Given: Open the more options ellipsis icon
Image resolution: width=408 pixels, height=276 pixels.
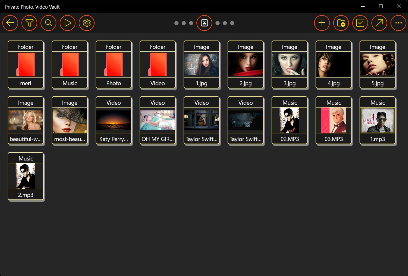Looking at the screenshot, I should pyautogui.click(x=398, y=23).
